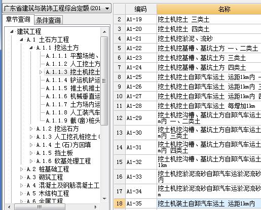Select code cell A1-21
Image resolution: width=261 pixels, height=210 pixels.
point(141,38)
